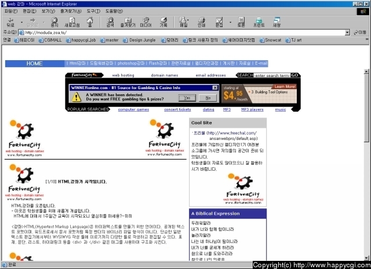Image resolution: width=371 pixels, height=269 pixels.
Task: Click the last IE toolbar icon
Action: (x=277, y=22)
